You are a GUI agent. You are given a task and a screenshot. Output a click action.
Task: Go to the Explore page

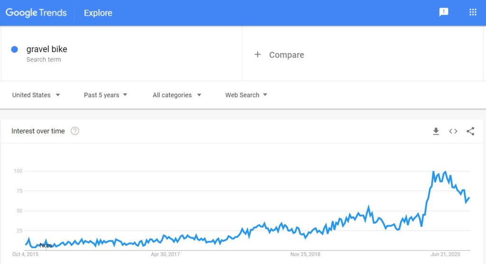click(98, 13)
